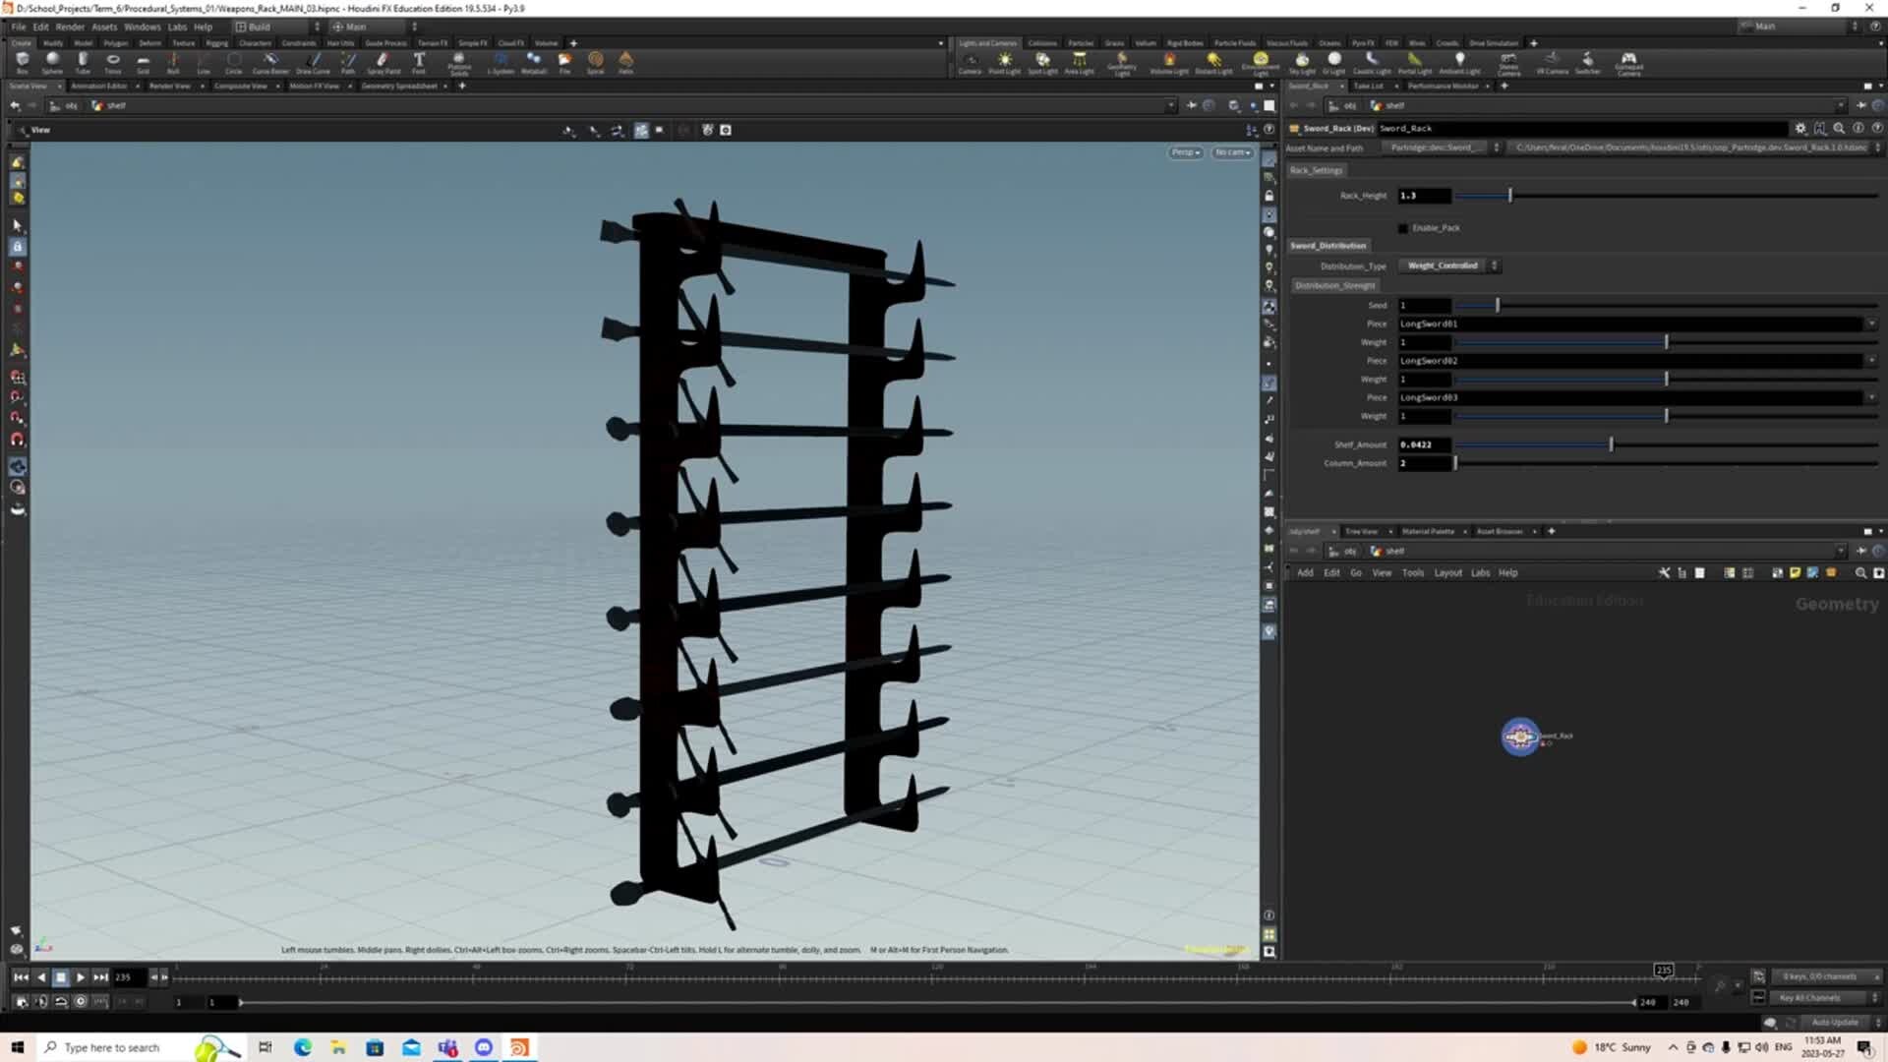
Task: Switch to the Geometry Spreadsheet tab
Action: [x=397, y=86]
